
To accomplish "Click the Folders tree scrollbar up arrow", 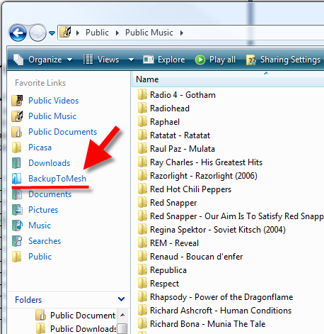I will [x=122, y=315].
